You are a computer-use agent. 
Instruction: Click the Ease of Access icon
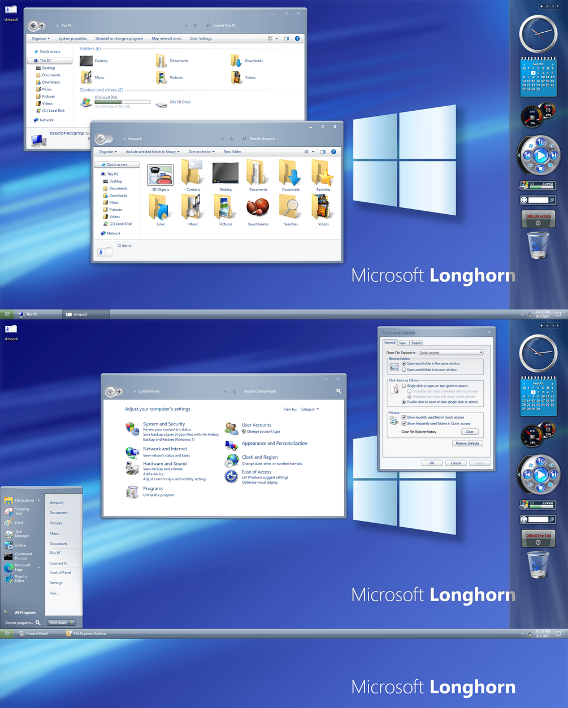(x=231, y=476)
